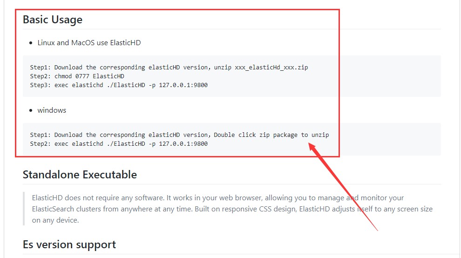Click the "ElasticSearch clusters" text in the quote
The image size is (461, 258).
pyautogui.click(x=67, y=209)
